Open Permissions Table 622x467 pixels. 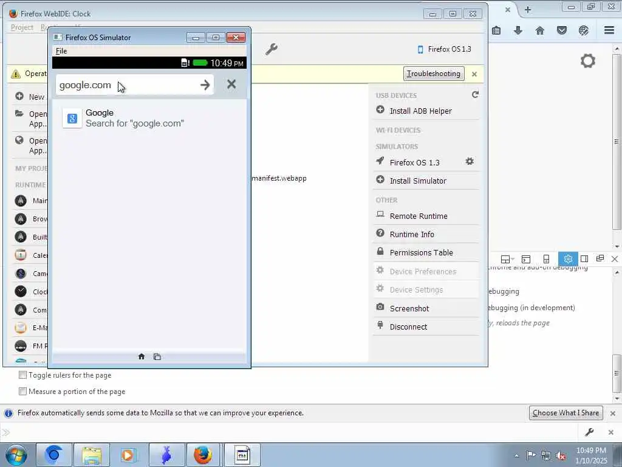pos(426,252)
